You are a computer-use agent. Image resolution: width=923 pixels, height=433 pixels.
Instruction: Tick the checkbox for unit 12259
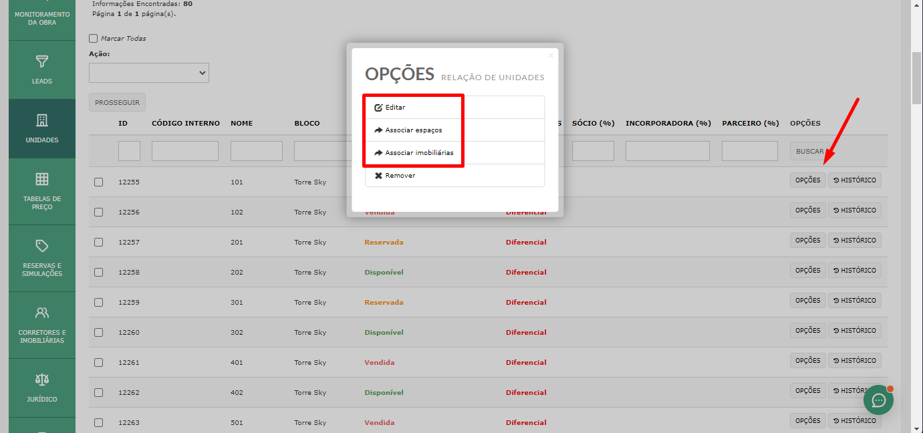98,302
